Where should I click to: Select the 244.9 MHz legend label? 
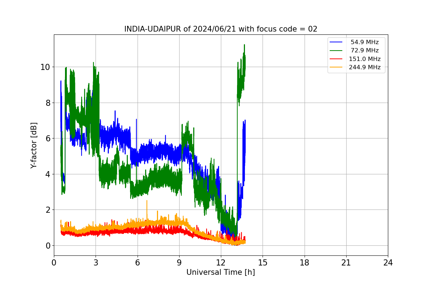(365, 67)
